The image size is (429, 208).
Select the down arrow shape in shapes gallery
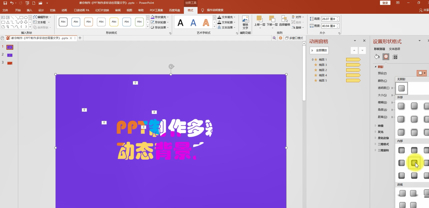pyautogui.click(x=26, y=22)
